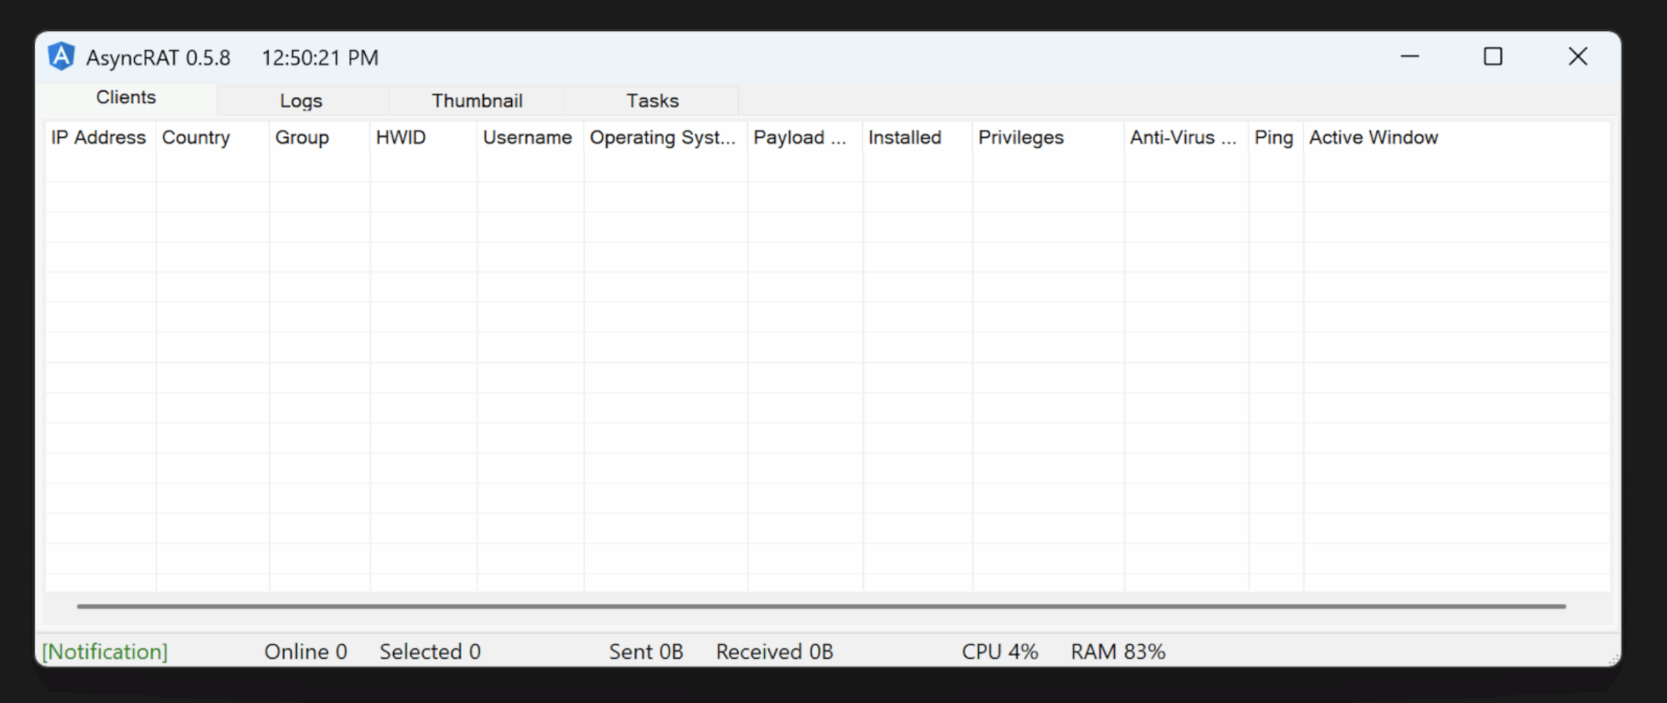
Task: Switch to the Logs tab
Action: click(301, 100)
